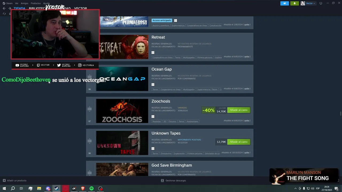Image resolution: width=342 pixels, height=192 pixels.
Task: Grab the Ocean Gap reorder handle
Action: click(x=90, y=77)
